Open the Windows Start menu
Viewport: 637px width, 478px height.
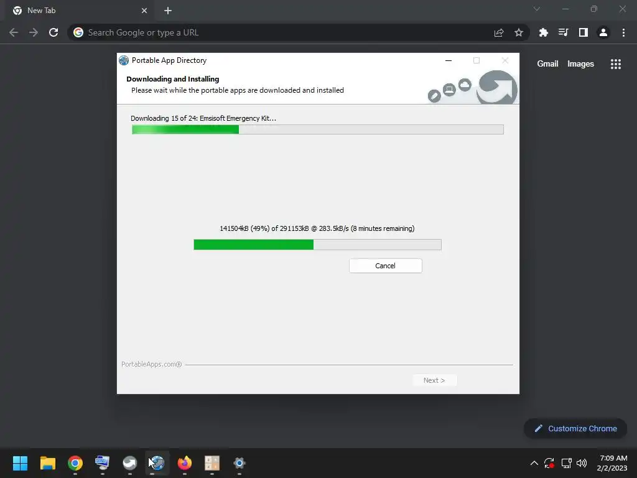pos(20,463)
